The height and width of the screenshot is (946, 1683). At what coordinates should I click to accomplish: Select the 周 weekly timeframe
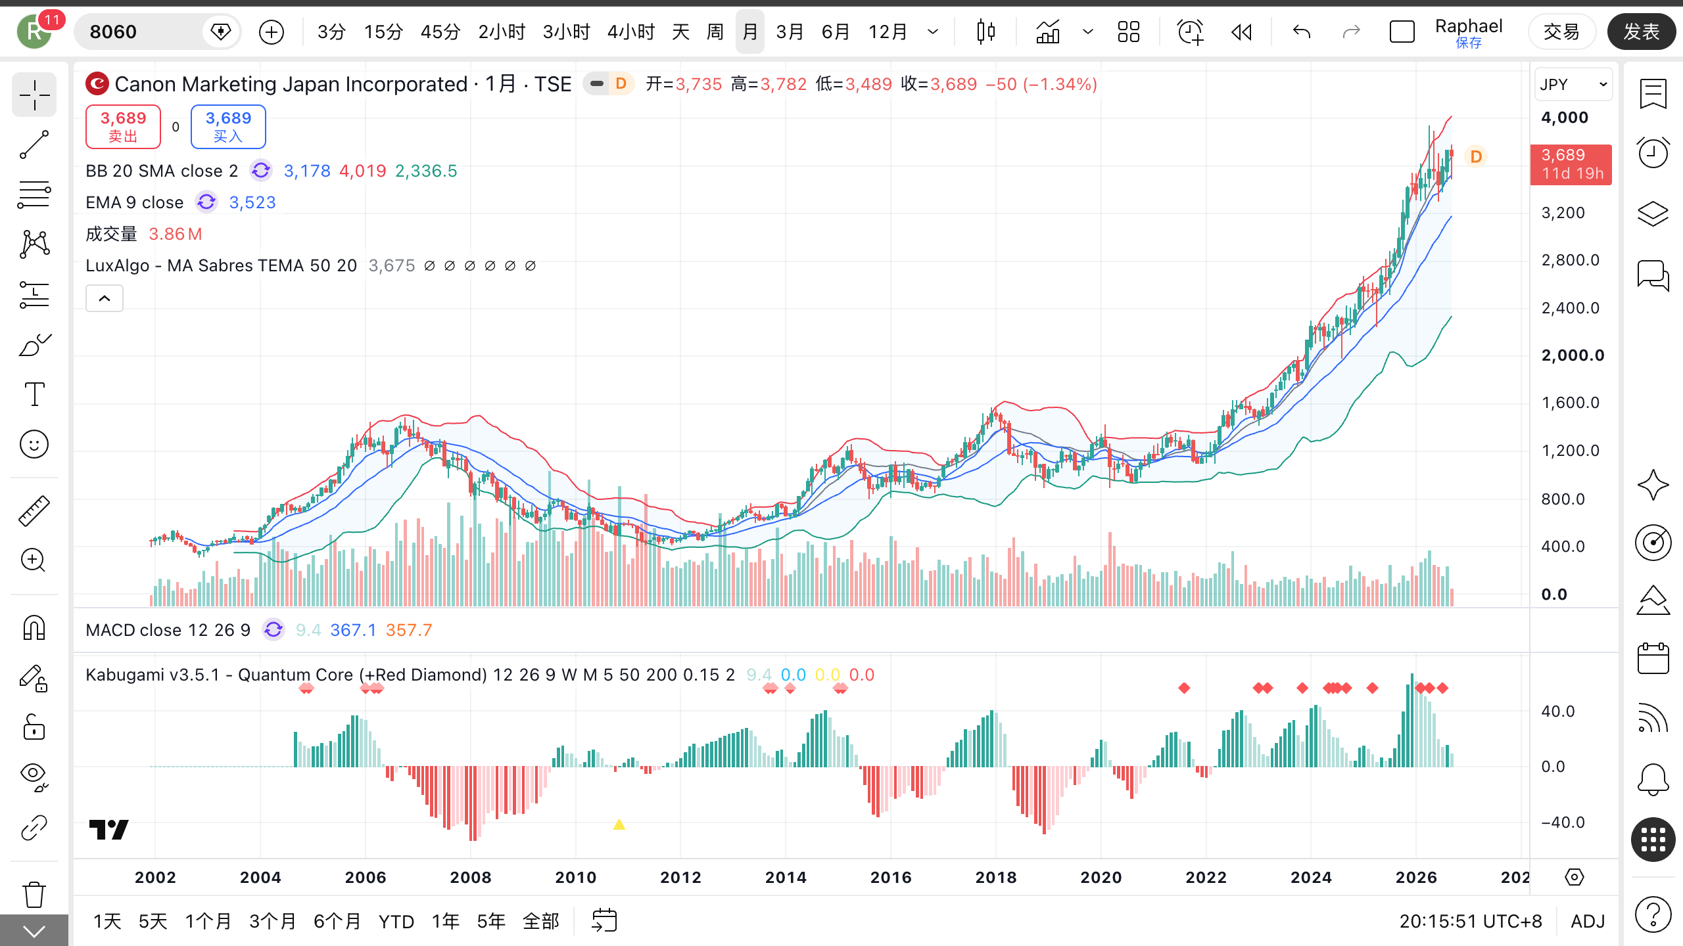point(715,32)
